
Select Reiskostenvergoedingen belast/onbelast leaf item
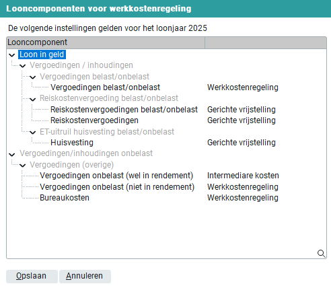(x=124, y=110)
